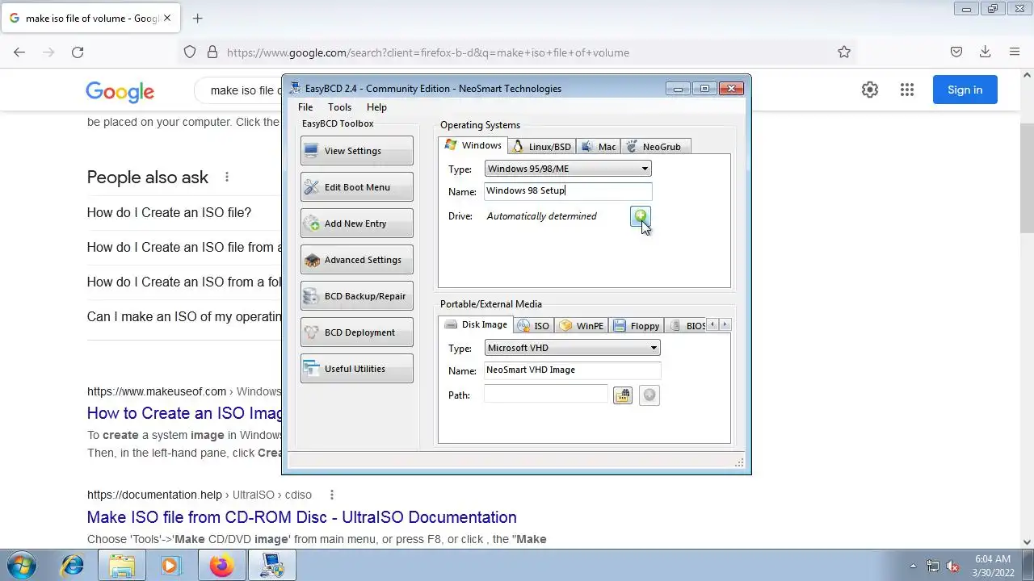1034x581 pixels.
Task: Open 'Make ISO file from CD-ROM Disc' result
Action: coord(301,517)
